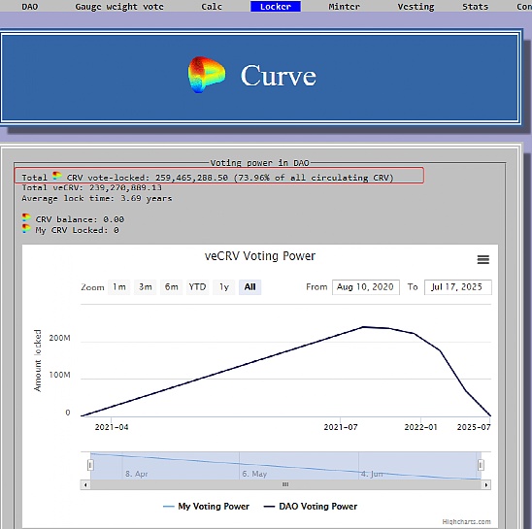Click navigator scrollbar left arrow

85,485
